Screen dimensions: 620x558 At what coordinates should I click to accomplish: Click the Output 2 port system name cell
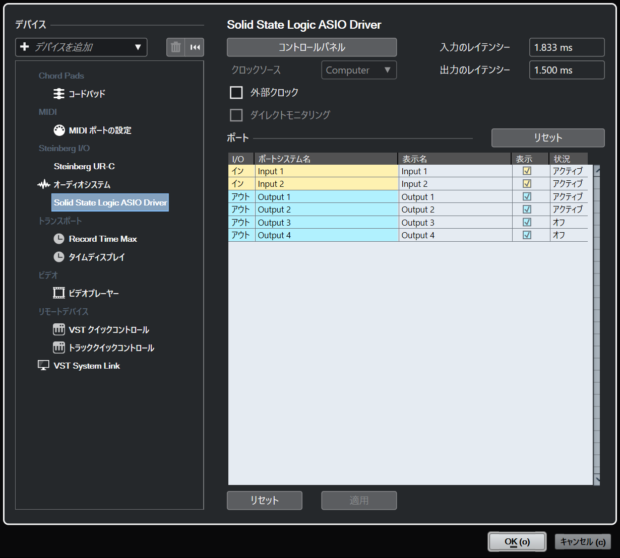(x=327, y=210)
